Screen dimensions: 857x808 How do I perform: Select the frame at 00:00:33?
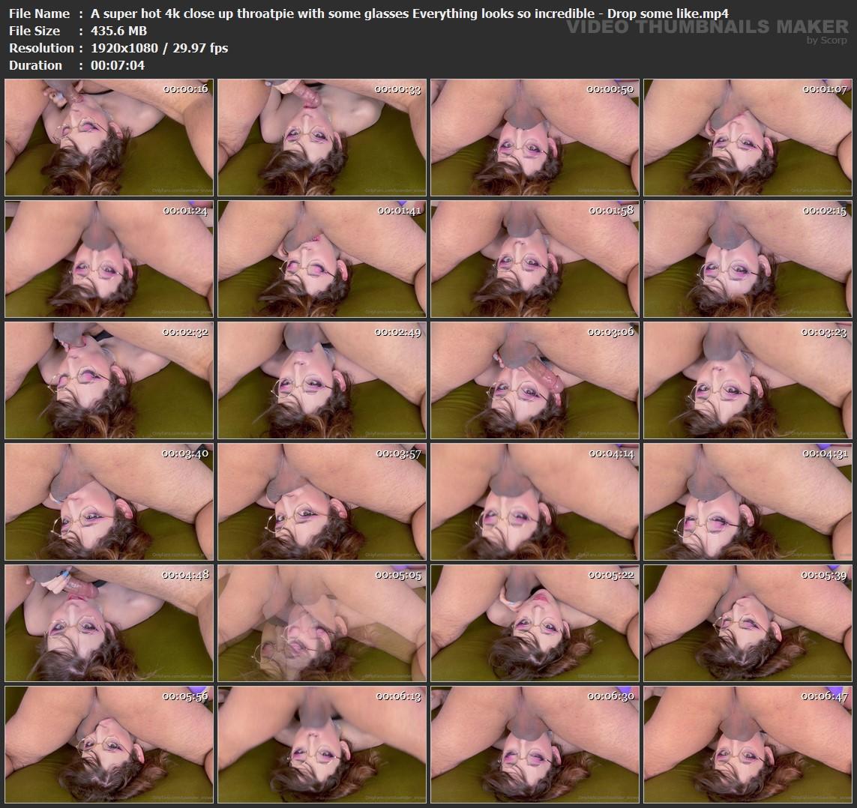pos(322,138)
